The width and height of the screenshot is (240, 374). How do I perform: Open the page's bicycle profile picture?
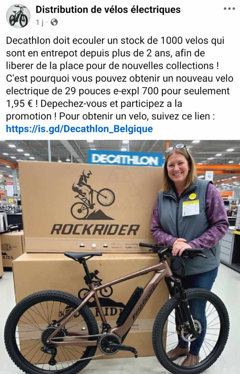click(x=18, y=16)
